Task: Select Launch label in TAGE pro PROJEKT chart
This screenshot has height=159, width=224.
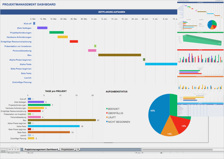Action: point(23,135)
